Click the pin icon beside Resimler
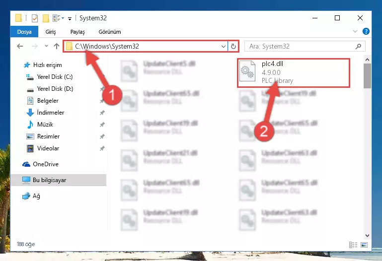Screen dimensions: 382x261 click(102, 136)
